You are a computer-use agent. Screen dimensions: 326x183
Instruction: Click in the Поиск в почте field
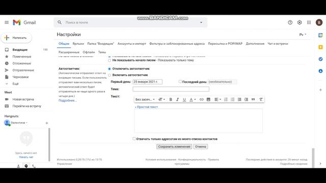pos(131,22)
